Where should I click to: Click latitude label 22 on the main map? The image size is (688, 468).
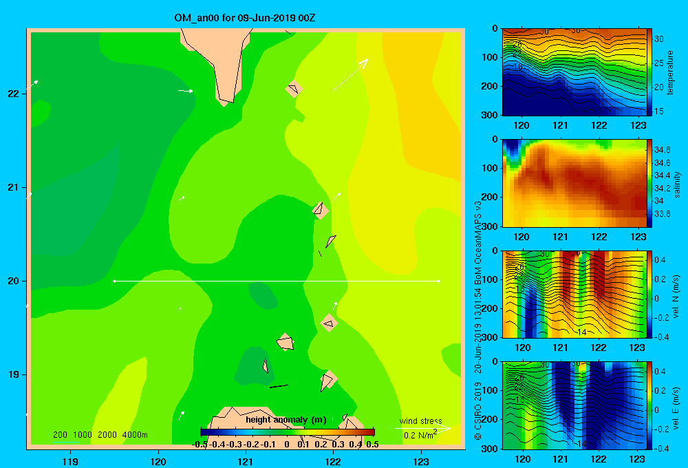(14, 94)
